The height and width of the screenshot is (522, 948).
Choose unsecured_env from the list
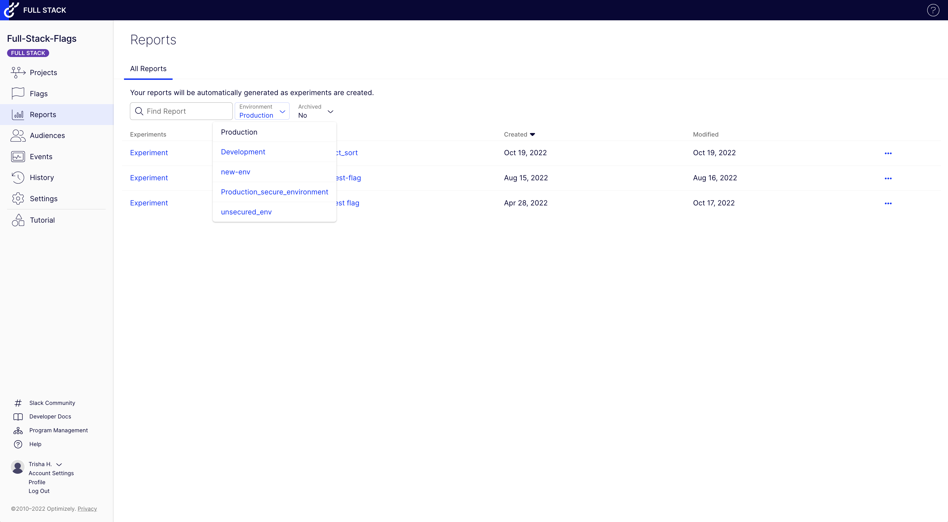pos(246,212)
